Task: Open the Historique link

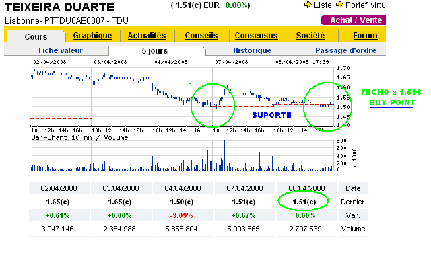Action: click(253, 51)
